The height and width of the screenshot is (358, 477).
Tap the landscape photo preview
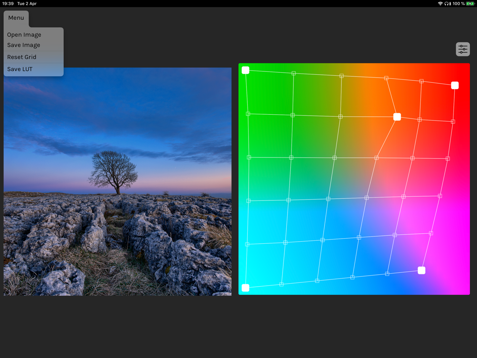click(x=117, y=181)
